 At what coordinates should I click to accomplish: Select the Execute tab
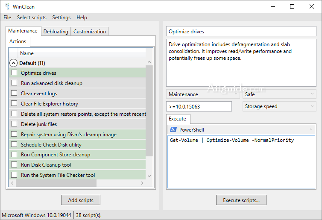click(177, 119)
